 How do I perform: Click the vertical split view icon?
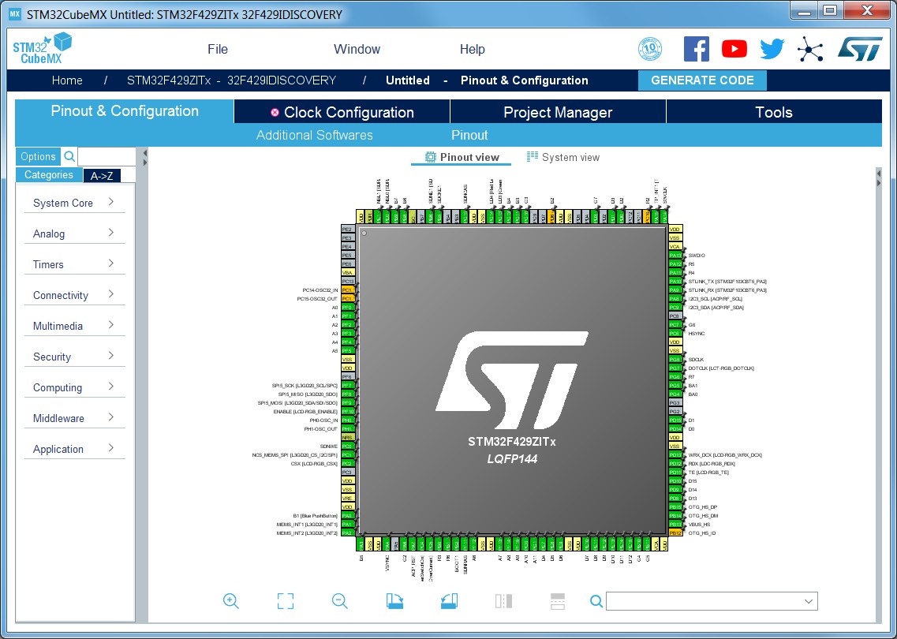[503, 600]
